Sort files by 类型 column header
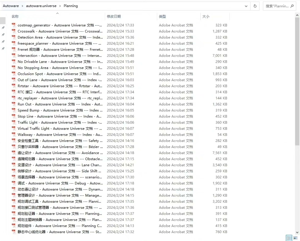Image resolution: width=300 pixels, height=241 pixels. (162, 16)
